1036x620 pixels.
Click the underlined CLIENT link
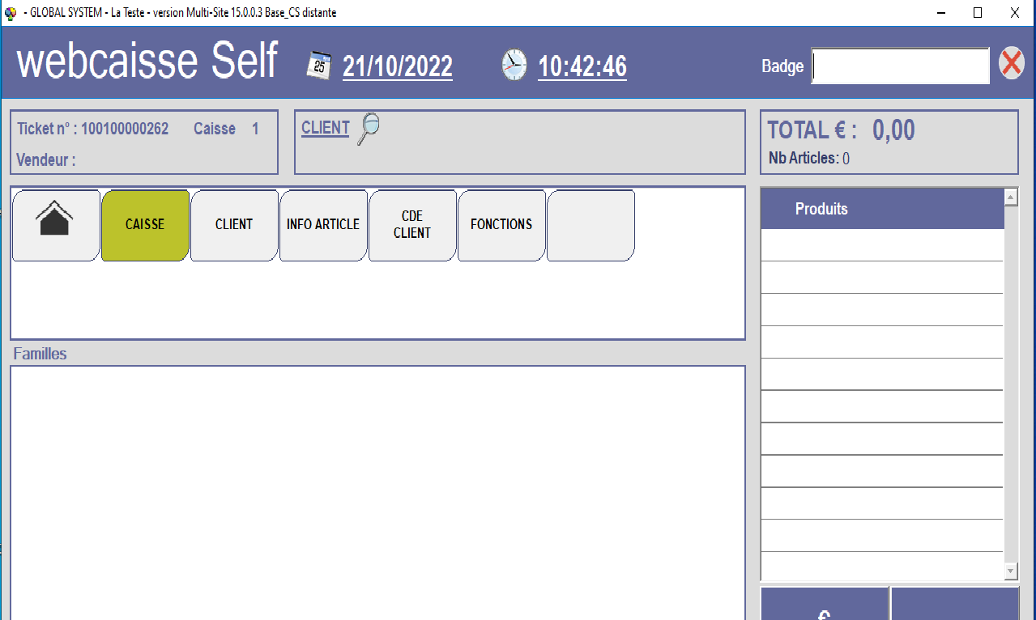pos(325,128)
